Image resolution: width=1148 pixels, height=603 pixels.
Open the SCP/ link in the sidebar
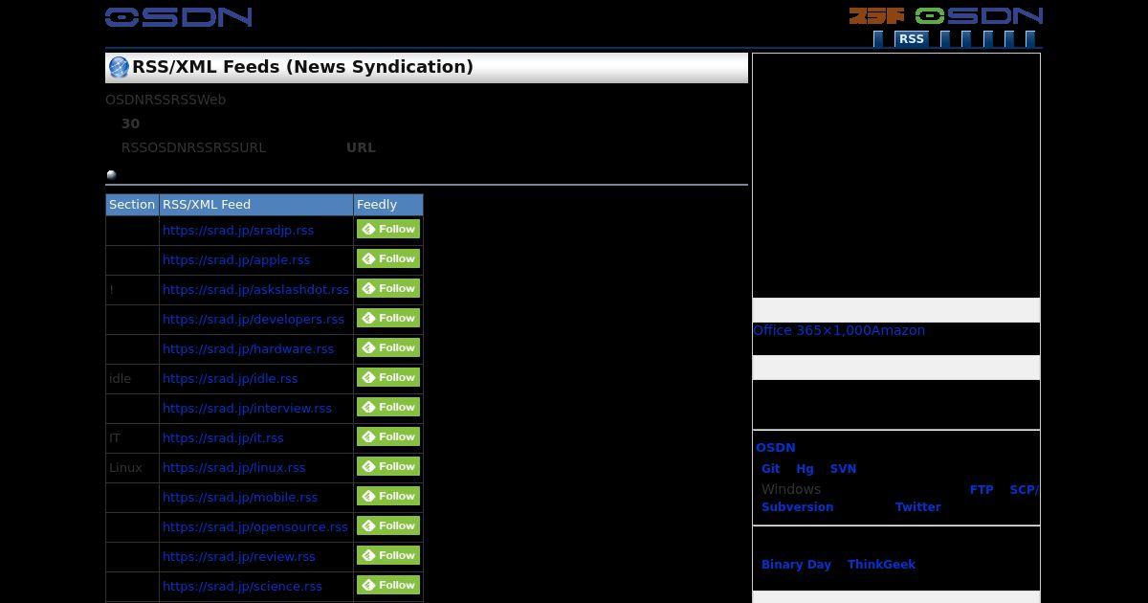(1024, 489)
